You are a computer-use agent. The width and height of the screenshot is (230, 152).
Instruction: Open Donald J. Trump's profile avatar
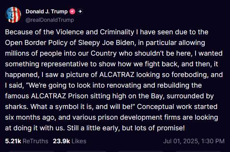13,15
